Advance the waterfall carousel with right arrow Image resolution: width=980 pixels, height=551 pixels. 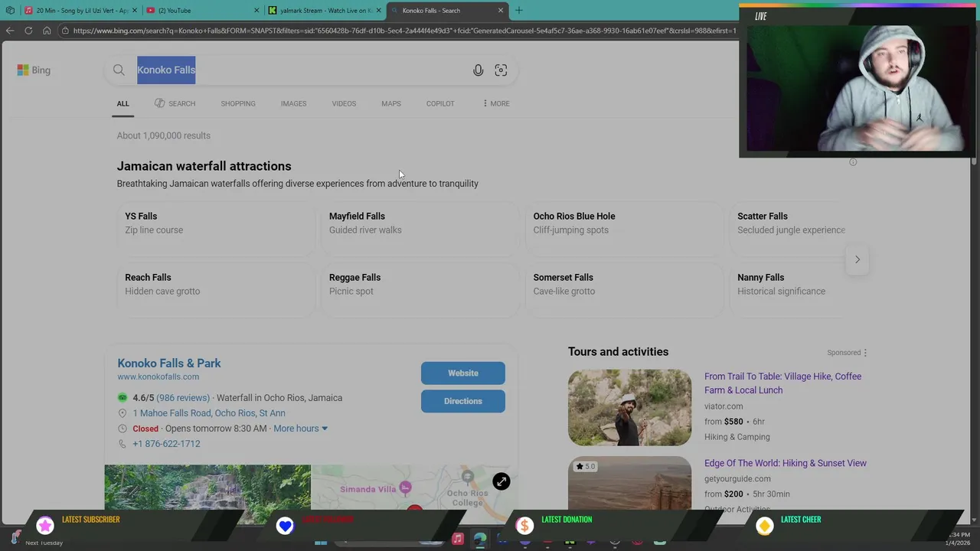[x=857, y=259]
